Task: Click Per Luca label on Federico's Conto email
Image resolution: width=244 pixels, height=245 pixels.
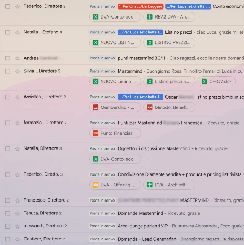Action: coord(188,7)
